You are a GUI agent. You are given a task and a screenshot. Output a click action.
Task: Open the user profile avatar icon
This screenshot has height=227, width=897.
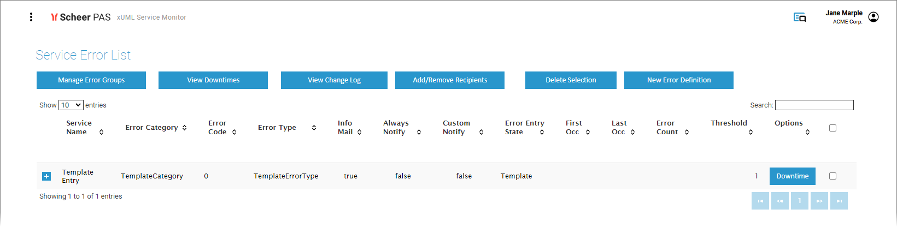[873, 17]
